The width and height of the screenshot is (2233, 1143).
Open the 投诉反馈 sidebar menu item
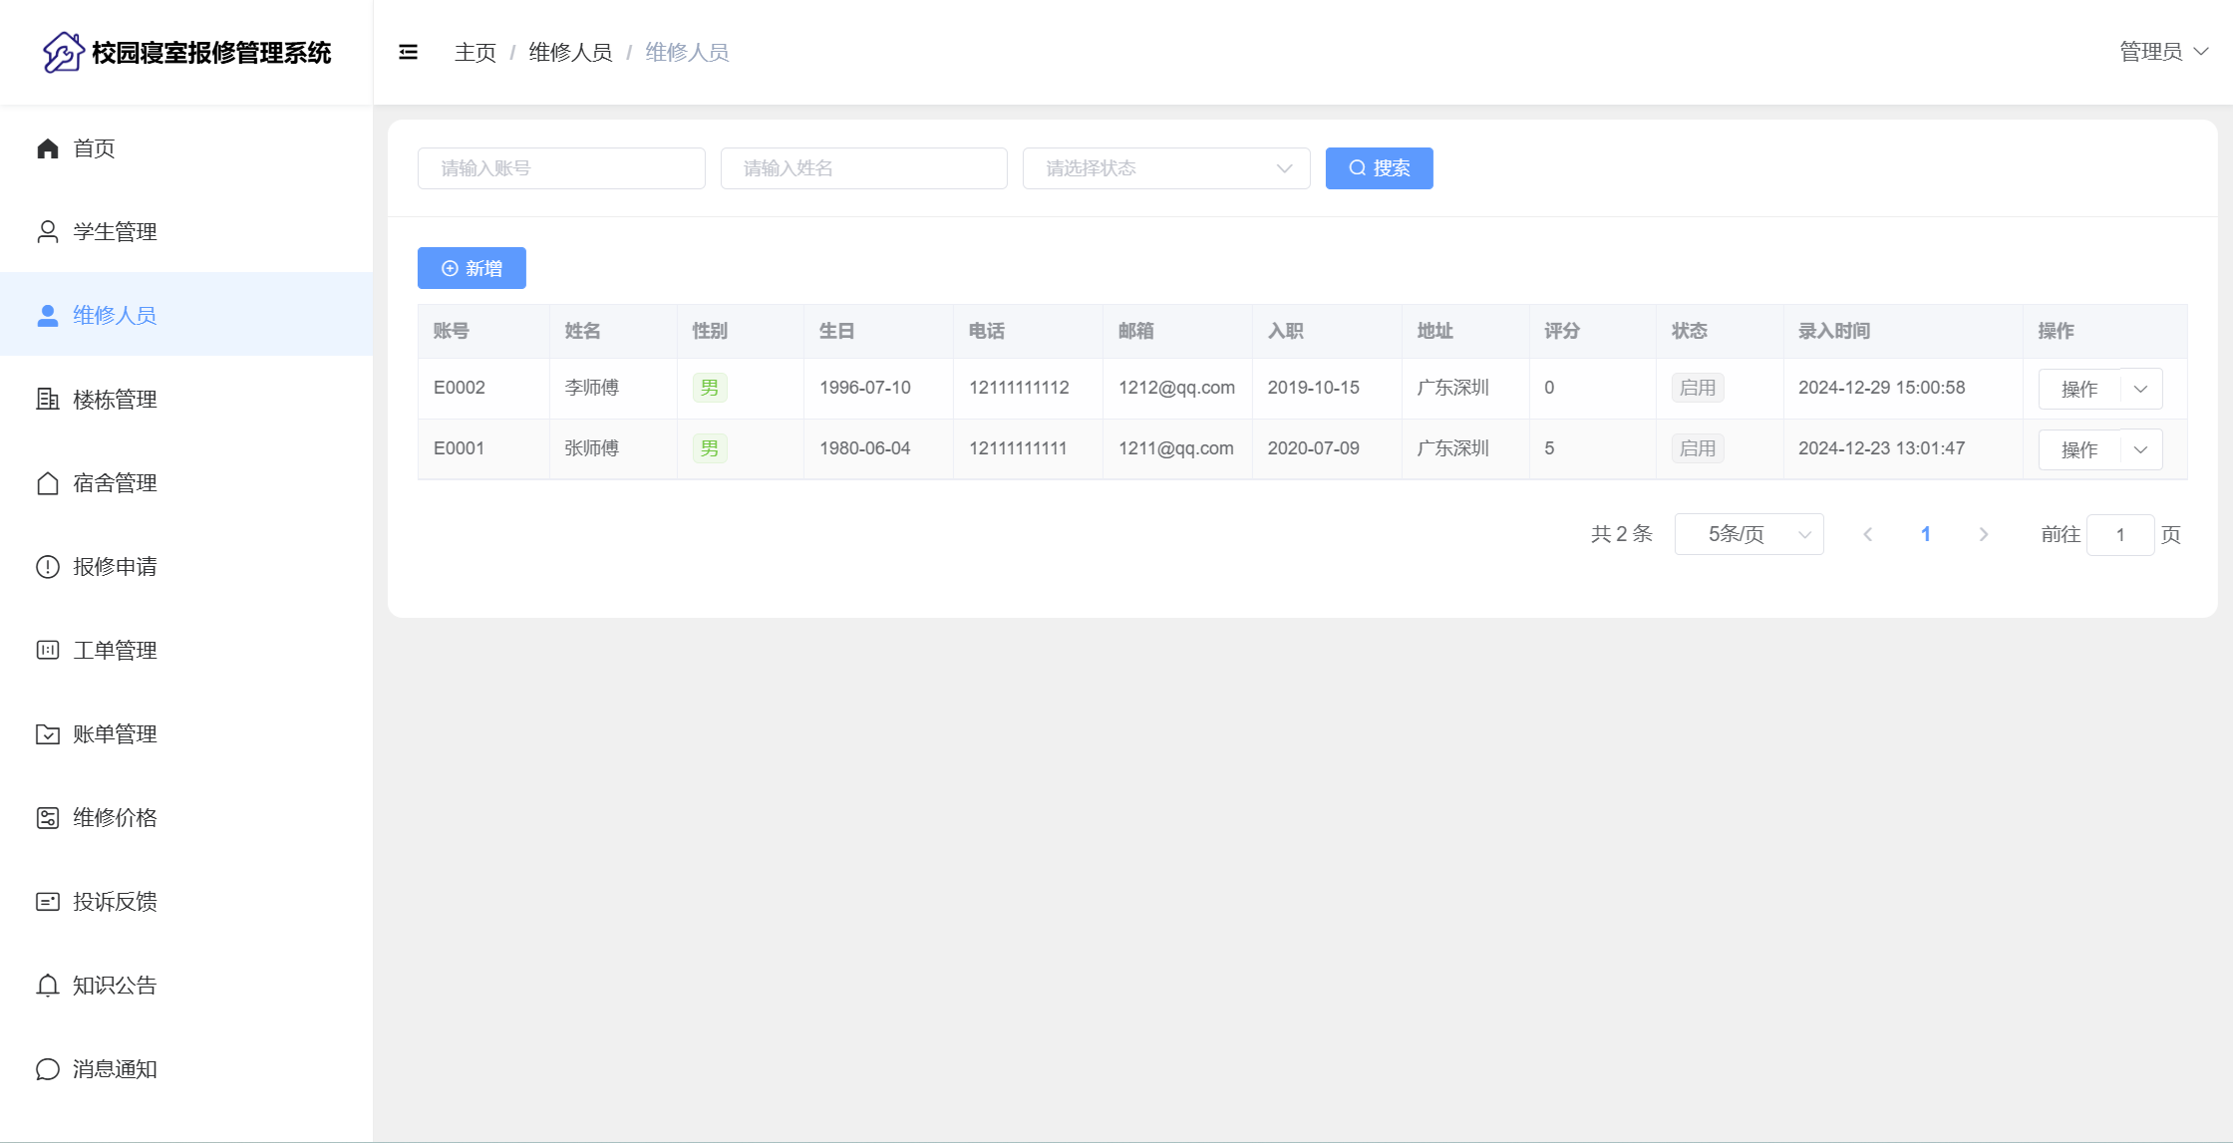coord(115,902)
